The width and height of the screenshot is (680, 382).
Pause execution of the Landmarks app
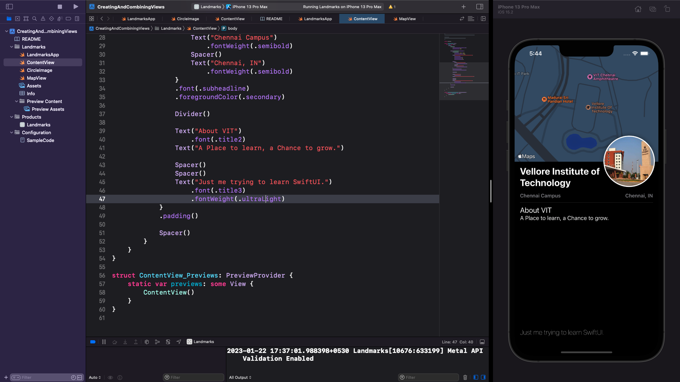tap(104, 342)
